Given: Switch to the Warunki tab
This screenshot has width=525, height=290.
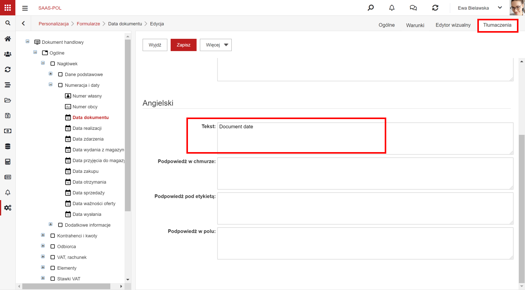Looking at the screenshot, I should (x=415, y=25).
